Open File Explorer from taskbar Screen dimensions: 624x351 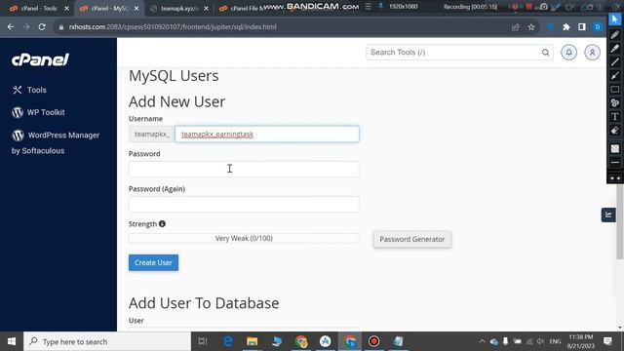pyautogui.click(x=252, y=341)
